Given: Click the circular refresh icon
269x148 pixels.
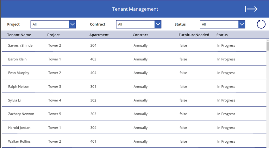Looking at the screenshot, I should click(x=261, y=24).
